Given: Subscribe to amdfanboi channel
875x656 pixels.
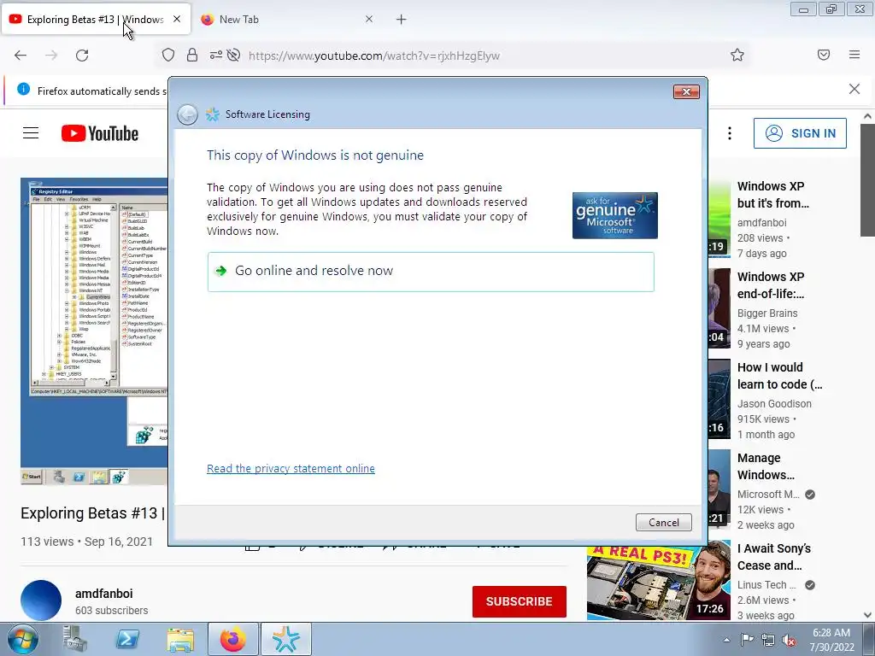Looking at the screenshot, I should coord(519,601).
